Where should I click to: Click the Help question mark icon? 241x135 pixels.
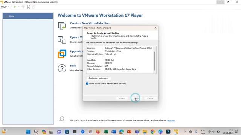click(x=62, y=68)
